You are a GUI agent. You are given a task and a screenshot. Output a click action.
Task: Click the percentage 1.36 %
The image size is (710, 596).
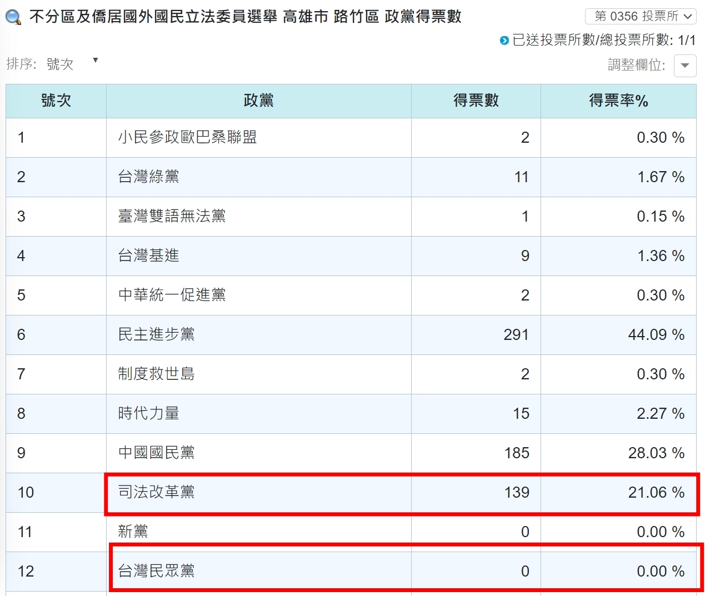coord(661,256)
